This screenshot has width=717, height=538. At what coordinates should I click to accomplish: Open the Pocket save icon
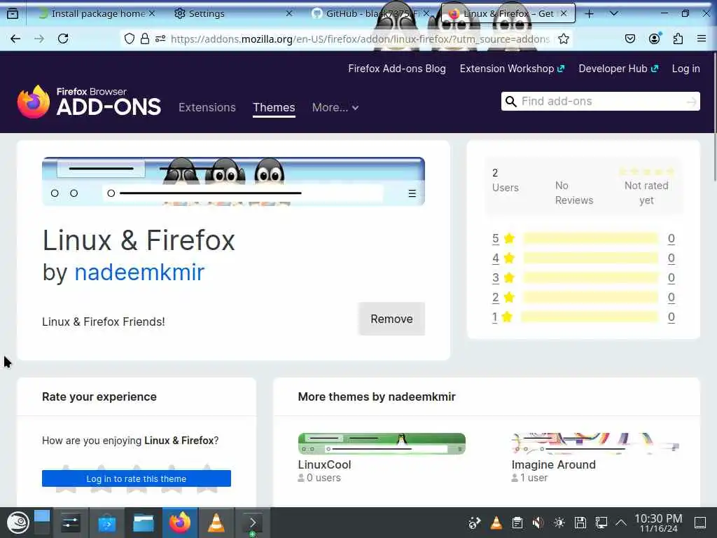[630, 39]
